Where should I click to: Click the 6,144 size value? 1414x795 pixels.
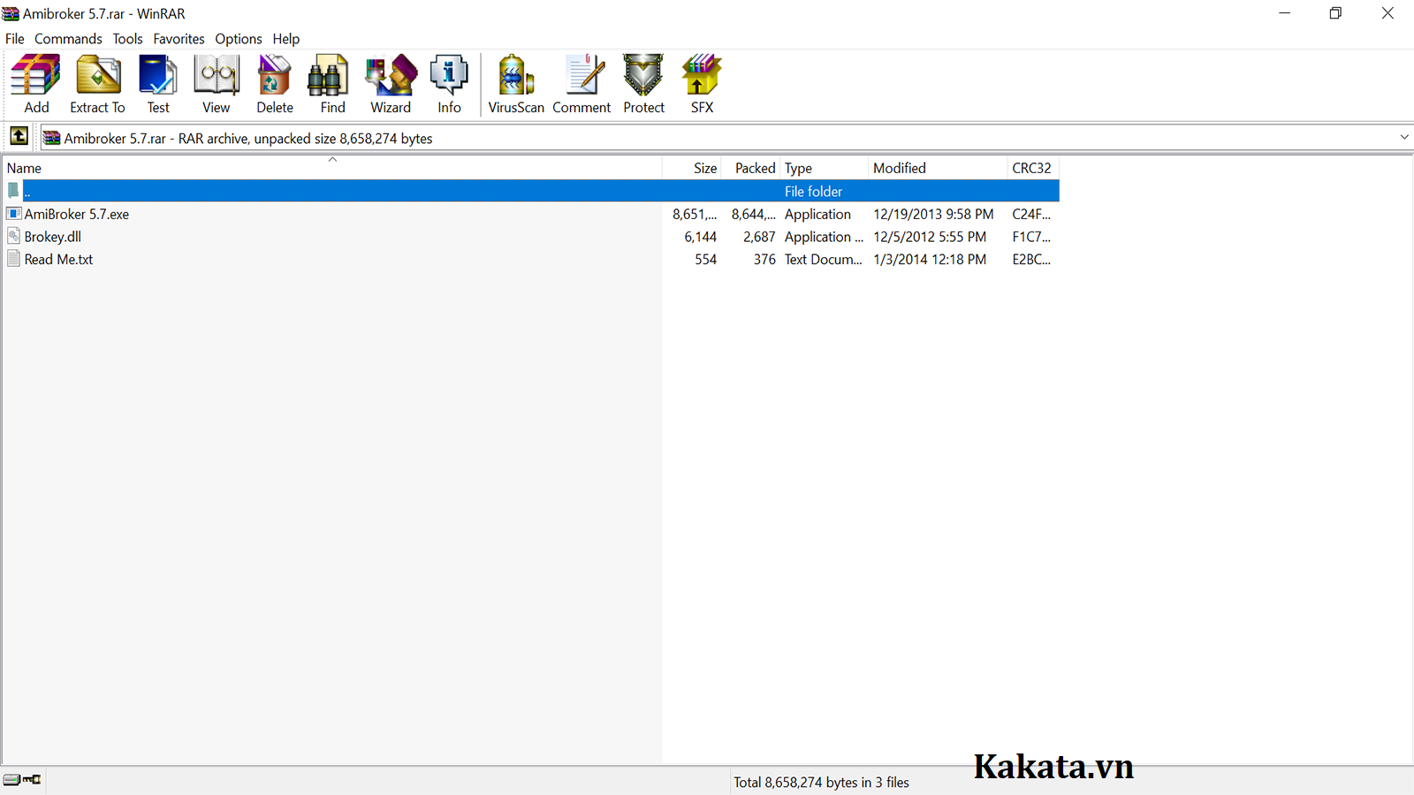[700, 237]
